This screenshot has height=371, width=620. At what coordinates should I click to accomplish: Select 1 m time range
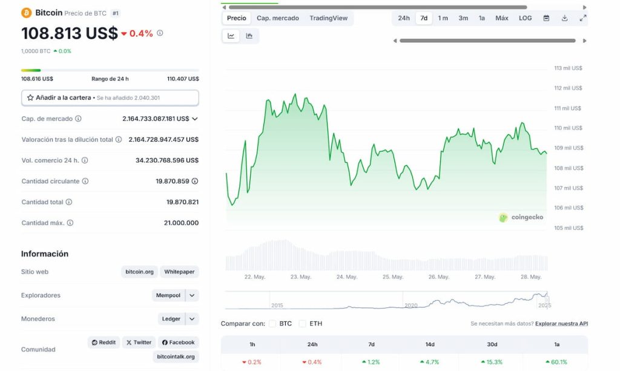(x=443, y=18)
